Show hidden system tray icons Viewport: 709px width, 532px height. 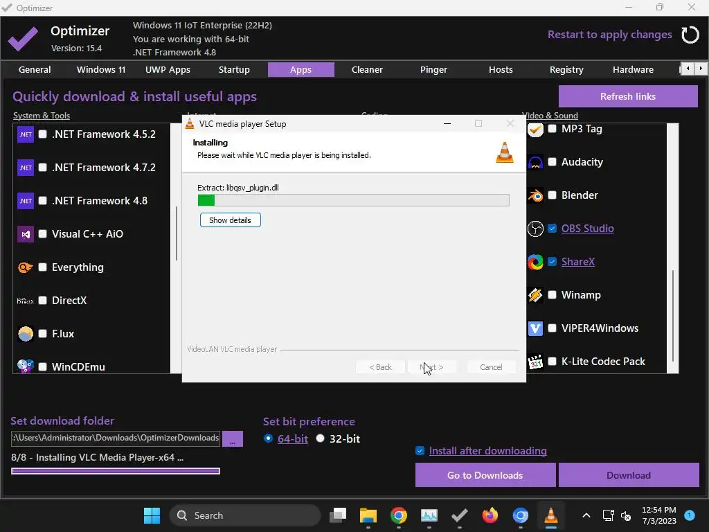pyautogui.click(x=586, y=515)
